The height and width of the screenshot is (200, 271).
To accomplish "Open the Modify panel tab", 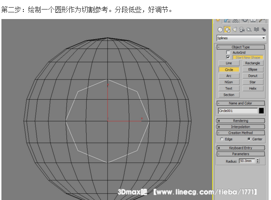I will 227,20.
